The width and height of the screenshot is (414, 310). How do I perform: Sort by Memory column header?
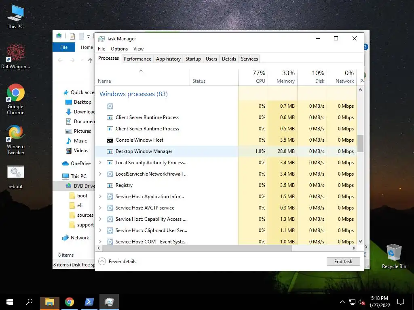283,77
